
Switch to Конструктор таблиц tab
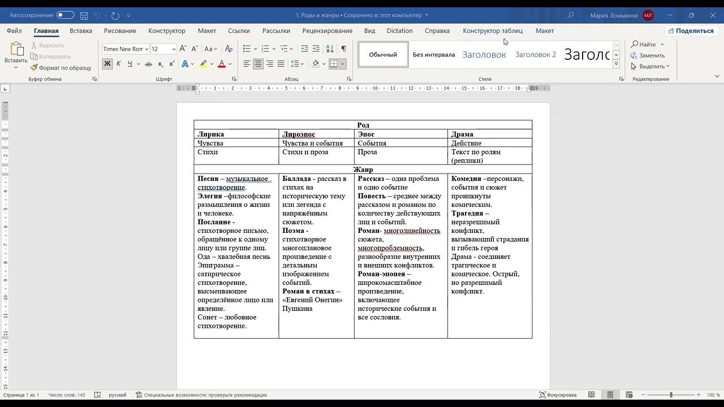[x=492, y=31]
